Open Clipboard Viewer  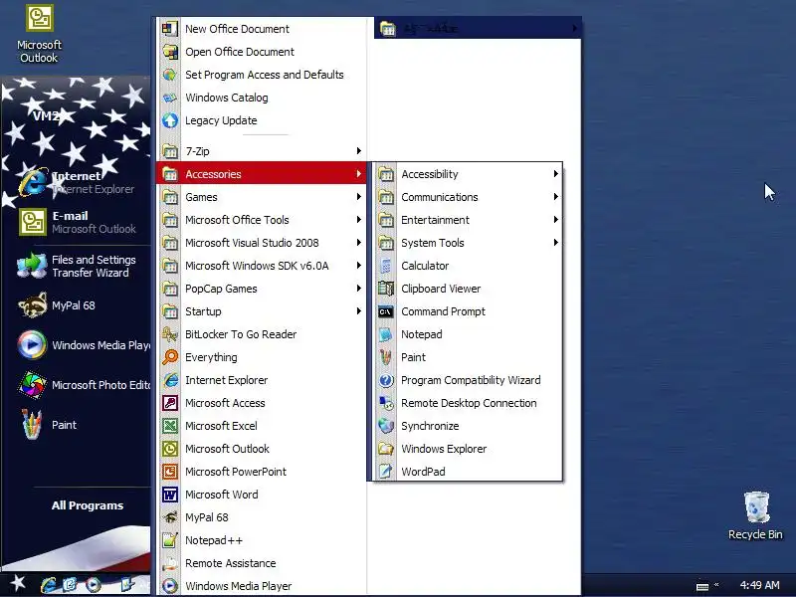pos(468,289)
